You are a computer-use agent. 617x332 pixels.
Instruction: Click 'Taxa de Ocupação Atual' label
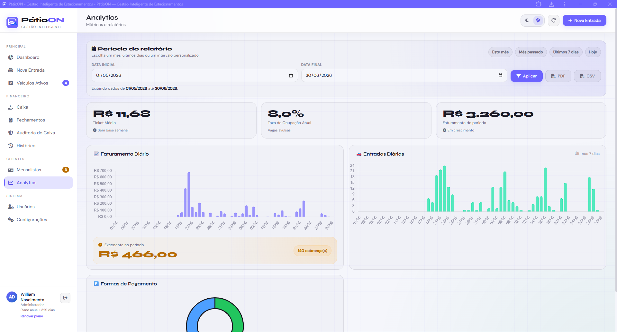pyautogui.click(x=289, y=123)
